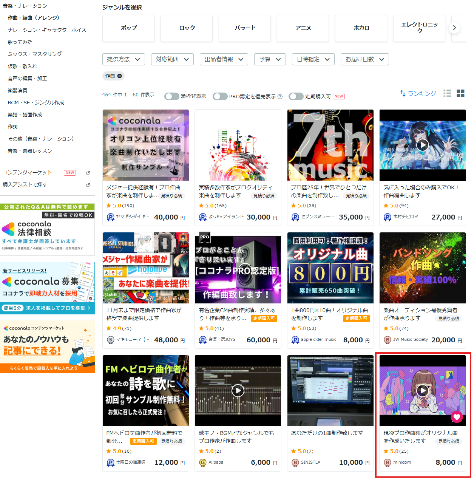The height and width of the screenshot is (478, 474).
Task: Open help icon next to PRO認定を優先表示
Action: coord(280,96)
